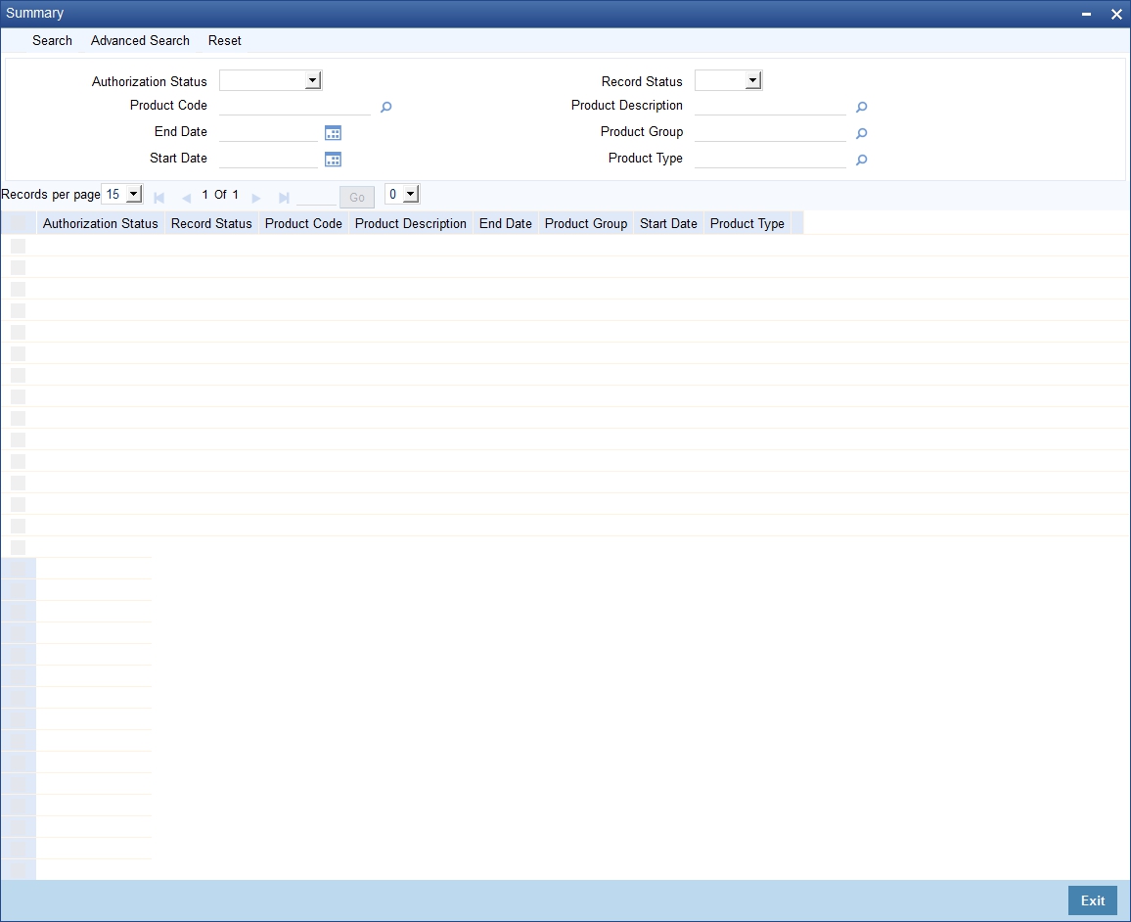Sort by Product Group column header
Viewport: 1131px width, 922px height.
point(586,223)
